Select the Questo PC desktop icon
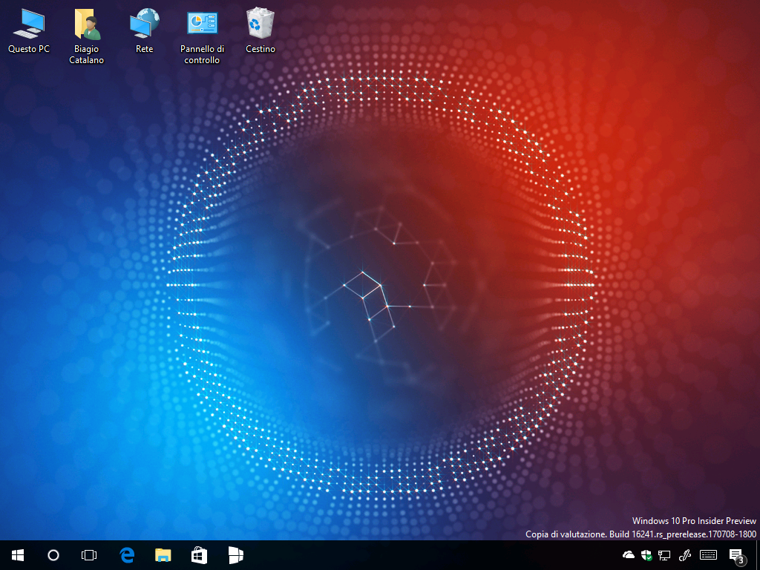Image resolution: width=760 pixels, height=570 pixels. [x=29, y=30]
